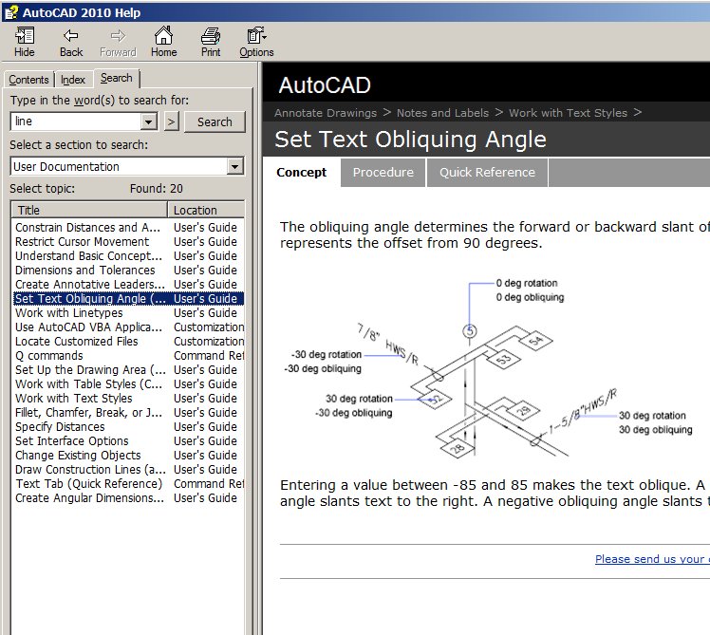This screenshot has height=635, width=710.
Task: Select 'Set Up the Drawing Area' result
Action: (128, 369)
